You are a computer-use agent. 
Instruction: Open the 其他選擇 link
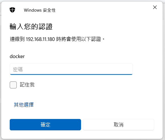pyautogui.click(x=24, y=105)
